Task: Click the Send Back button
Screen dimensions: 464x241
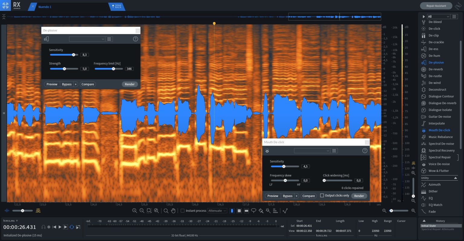Action: coord(117,6)
